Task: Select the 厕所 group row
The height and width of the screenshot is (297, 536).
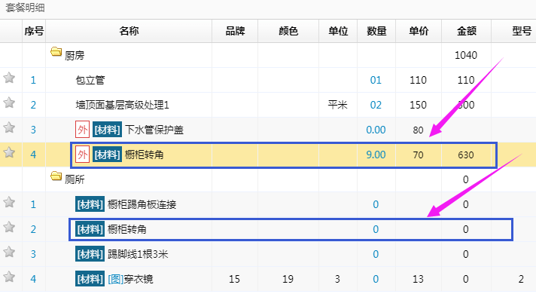Action: tap(268, 179)
